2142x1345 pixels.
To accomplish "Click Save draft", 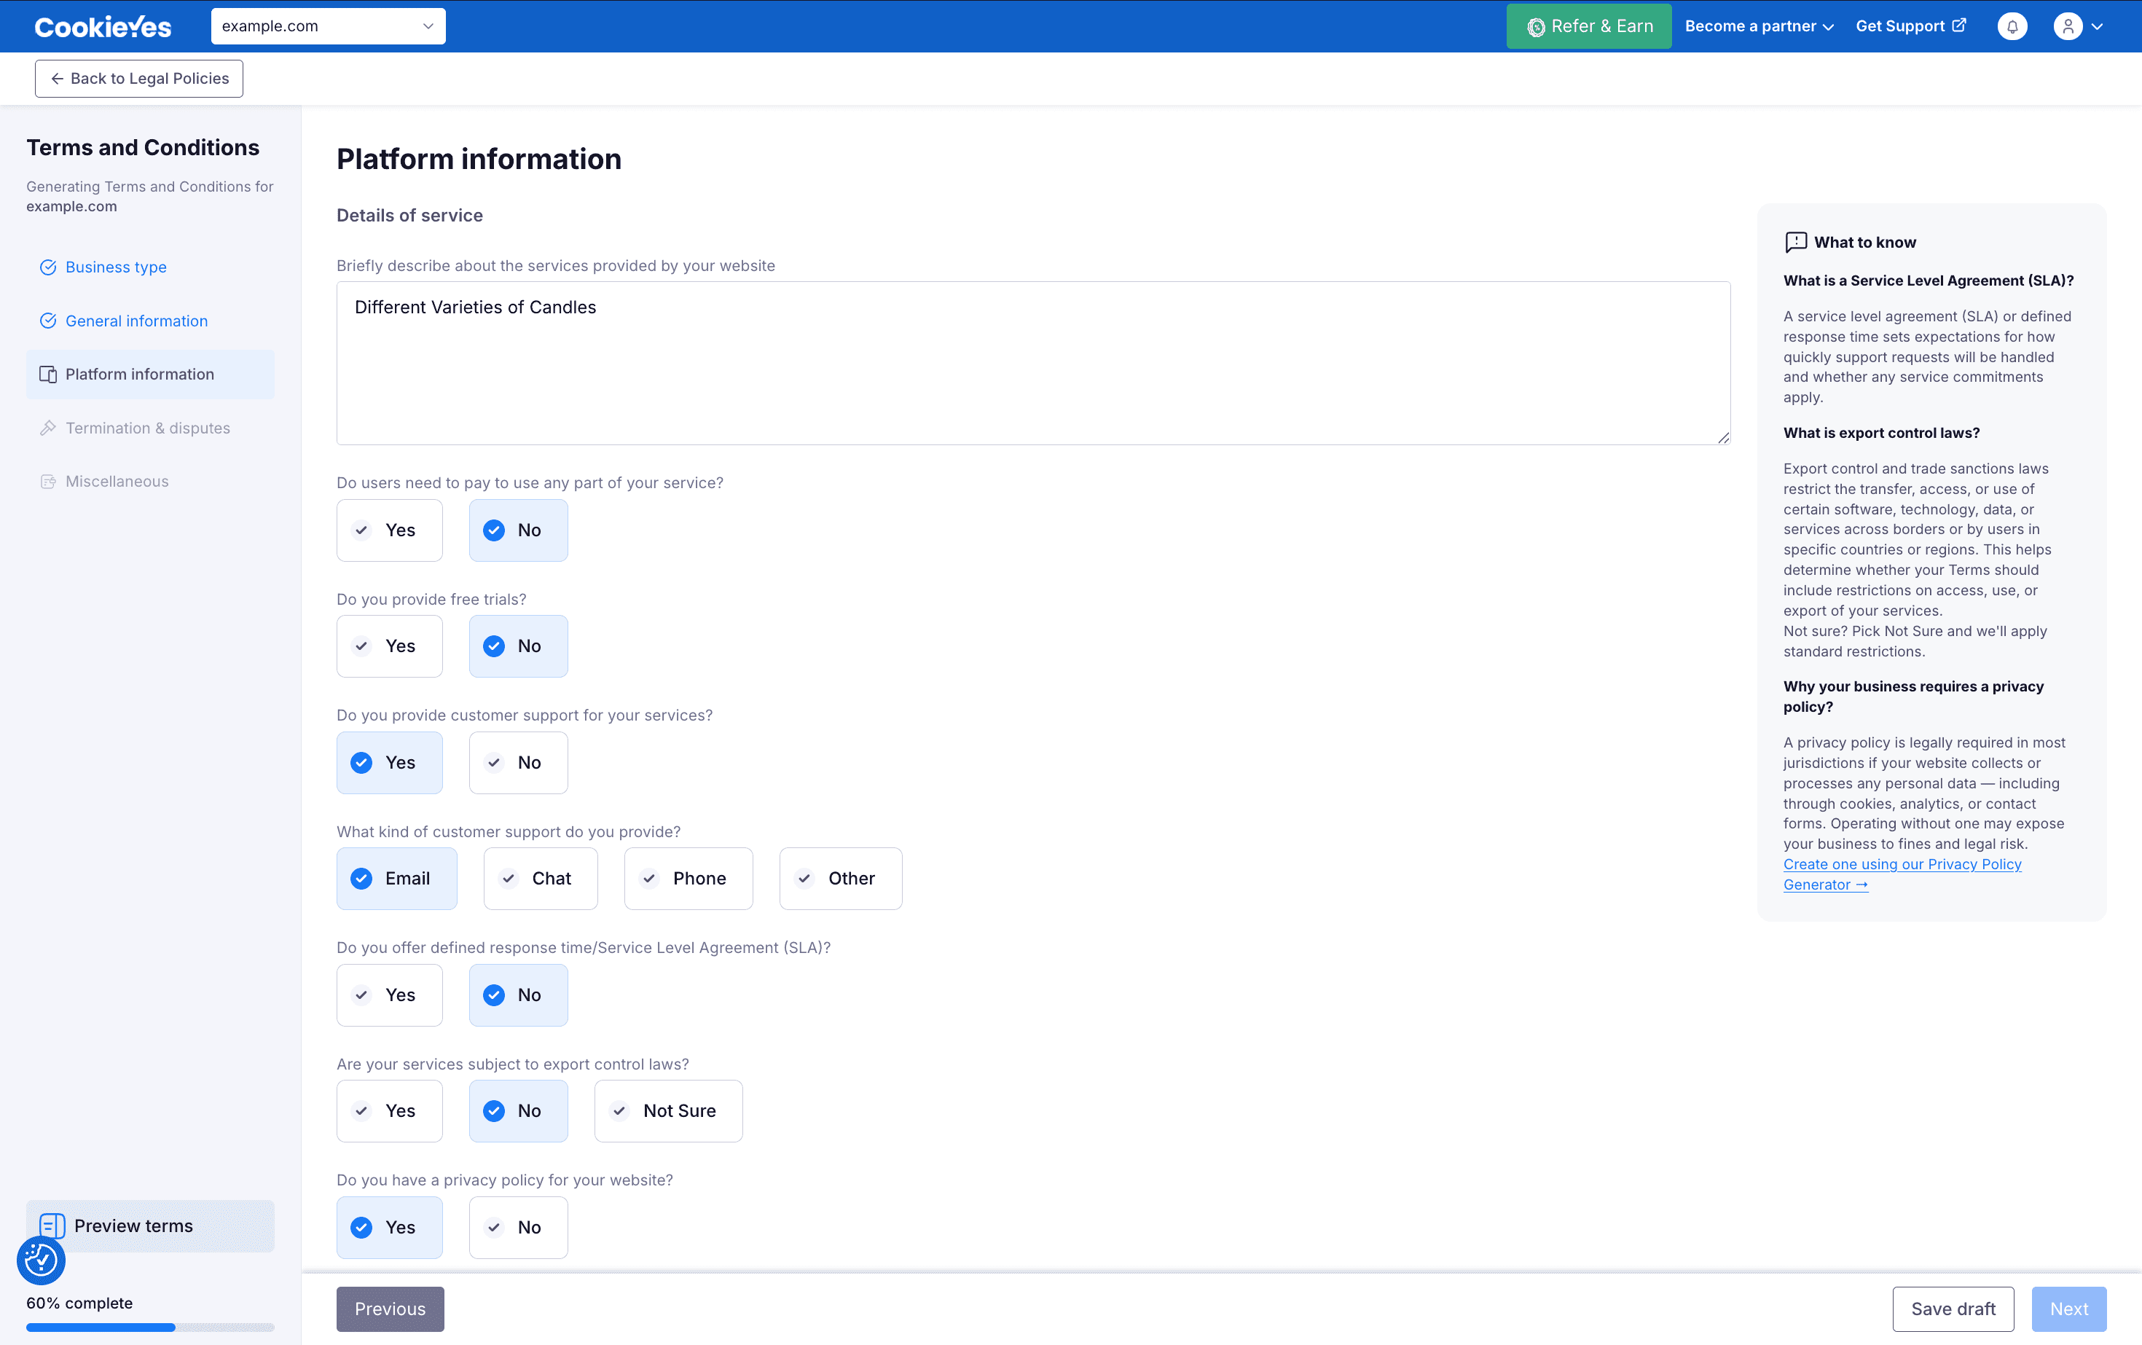I will (1953, 1309).
